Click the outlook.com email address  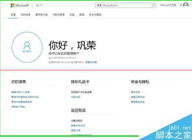[x=63, y=58]
